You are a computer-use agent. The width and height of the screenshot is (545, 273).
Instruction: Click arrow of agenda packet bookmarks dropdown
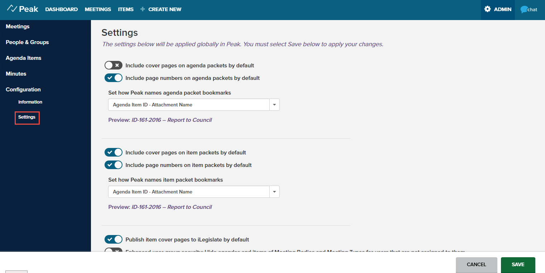(x=274, y=105)
